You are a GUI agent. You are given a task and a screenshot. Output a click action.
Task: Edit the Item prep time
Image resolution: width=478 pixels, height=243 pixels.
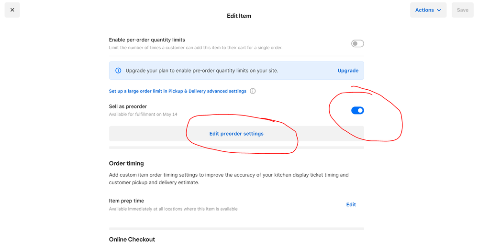pyautogui.click(x=351, y=205)
